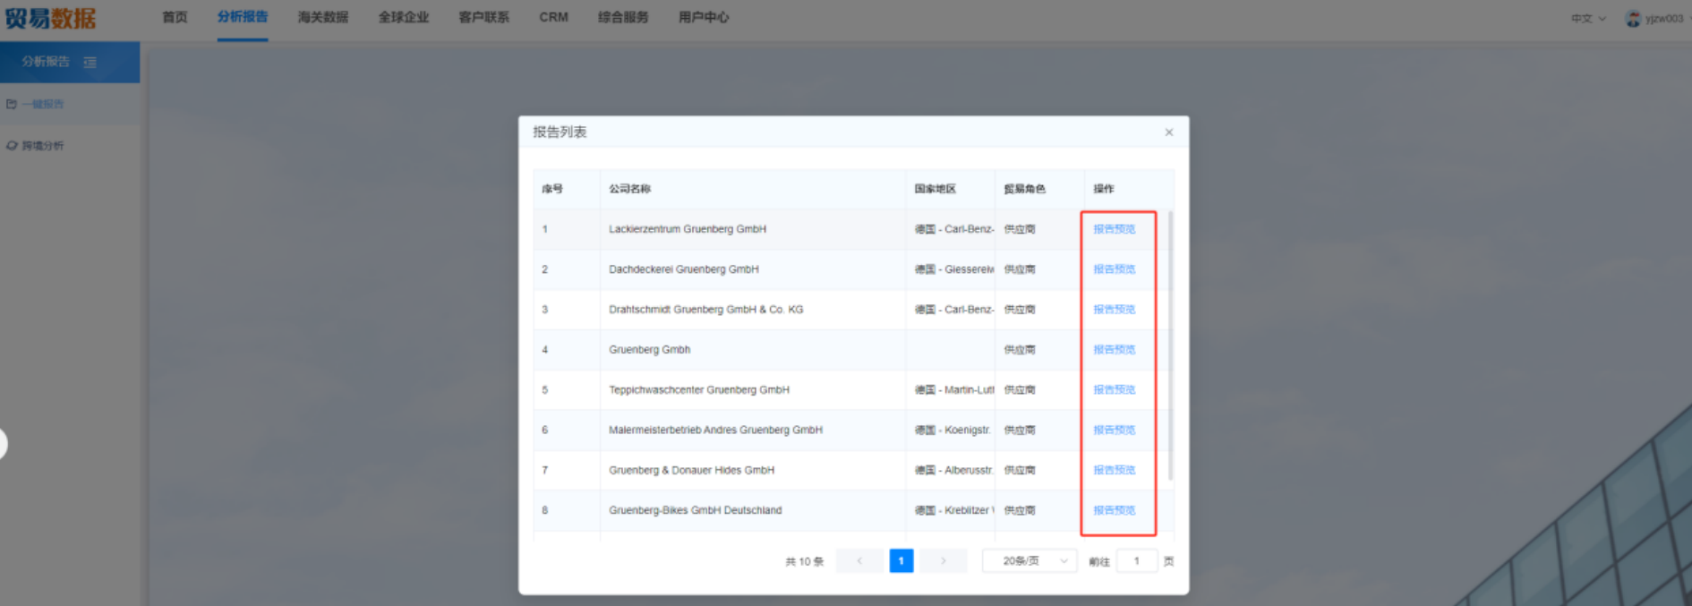Click the name Gruenberg-Bikes GmbH Deutschland
1692x606 pixels.
tap(696, 510)
